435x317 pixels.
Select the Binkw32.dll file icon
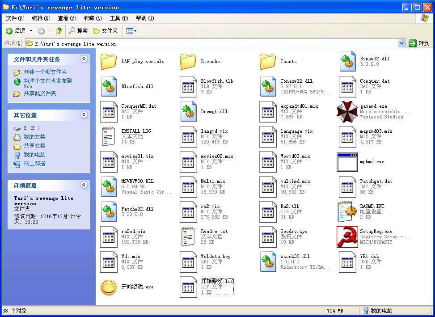point(348,61)
